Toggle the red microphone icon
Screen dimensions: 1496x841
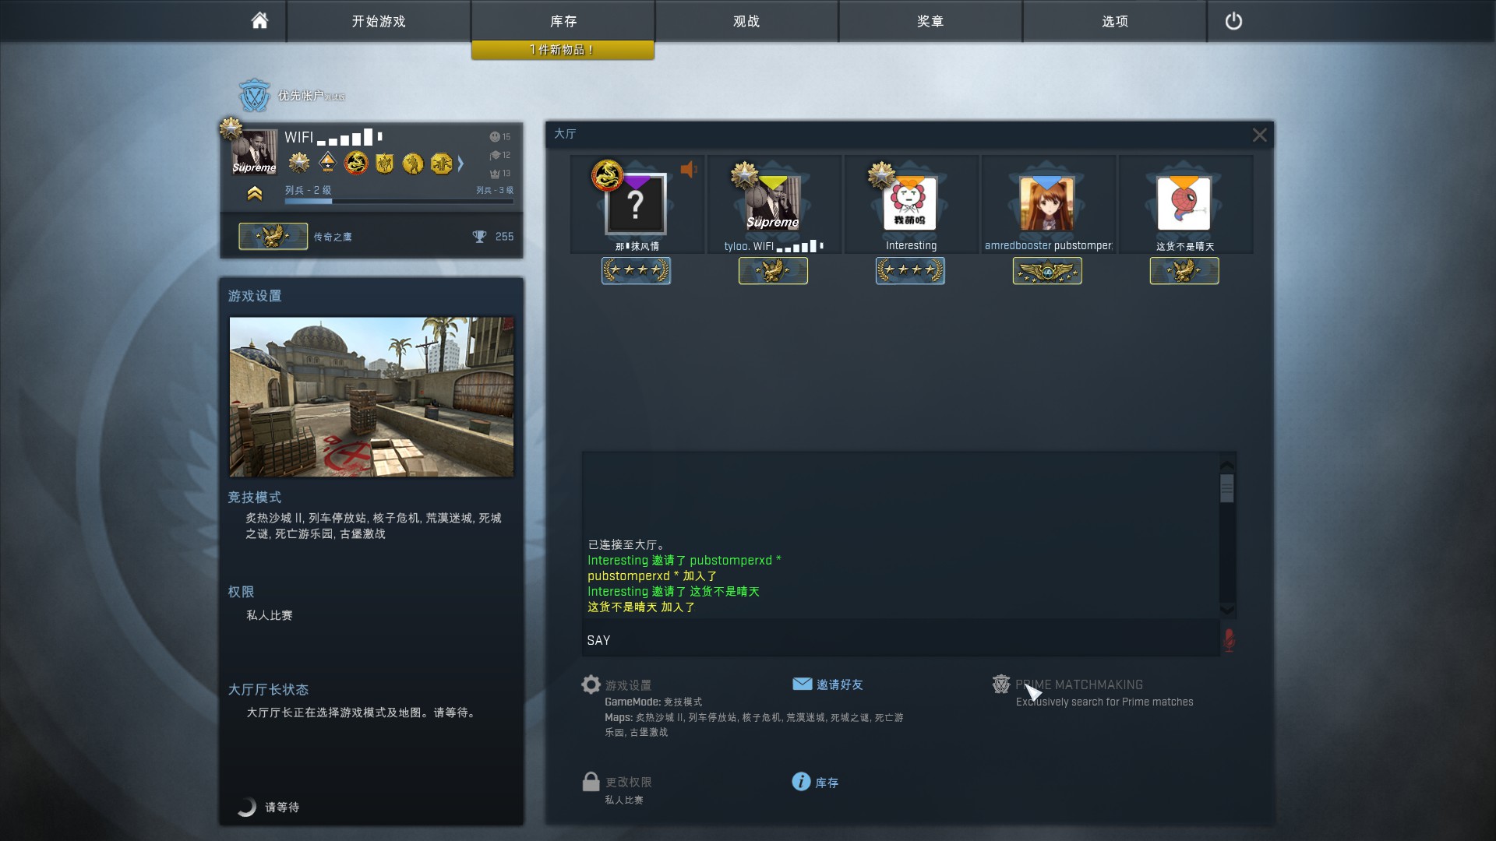point(1229,640)
